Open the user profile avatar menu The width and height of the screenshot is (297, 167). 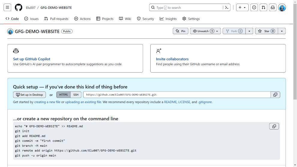tap(282, 7)
